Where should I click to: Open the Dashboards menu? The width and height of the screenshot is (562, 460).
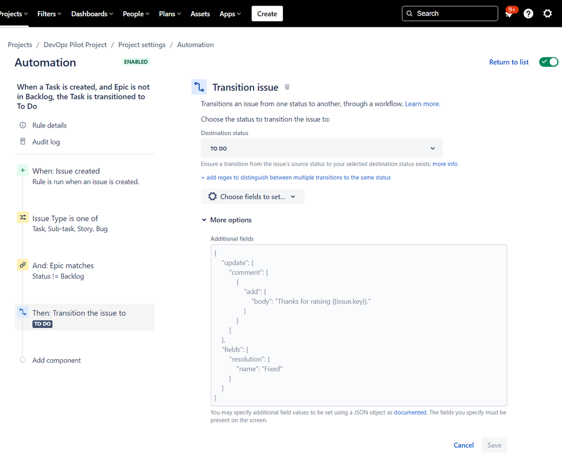point(92,13)
